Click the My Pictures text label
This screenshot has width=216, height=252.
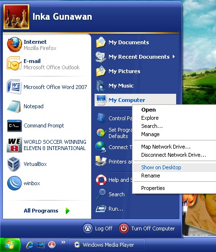pos(124,71)
